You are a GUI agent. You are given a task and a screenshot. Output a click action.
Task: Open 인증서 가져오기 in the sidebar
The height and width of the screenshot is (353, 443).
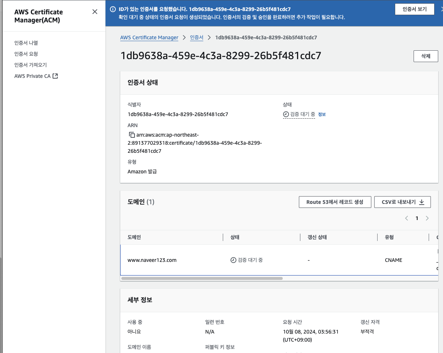[31, 65]
